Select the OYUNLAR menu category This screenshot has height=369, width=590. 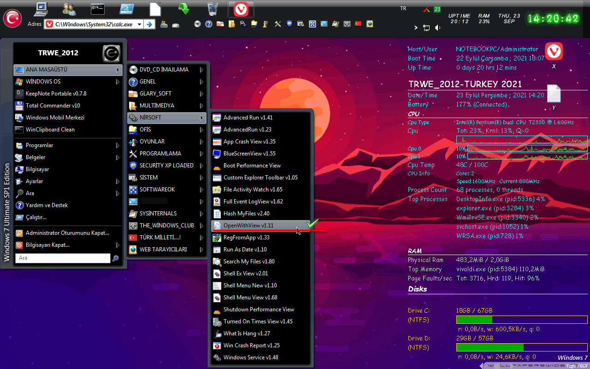click(x=167, y=142)
